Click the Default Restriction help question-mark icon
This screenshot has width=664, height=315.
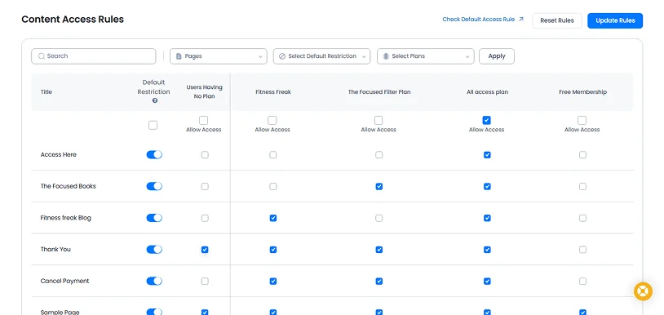point(154,100)
